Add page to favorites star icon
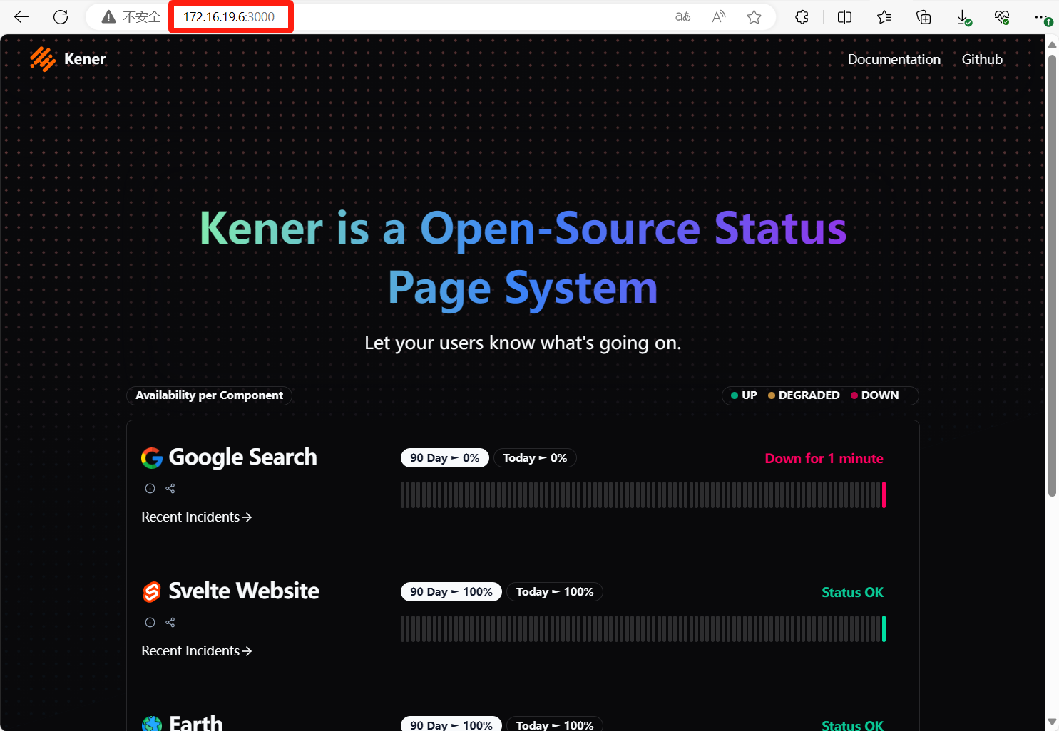The image size is (1059, 731). coord(754,17)
